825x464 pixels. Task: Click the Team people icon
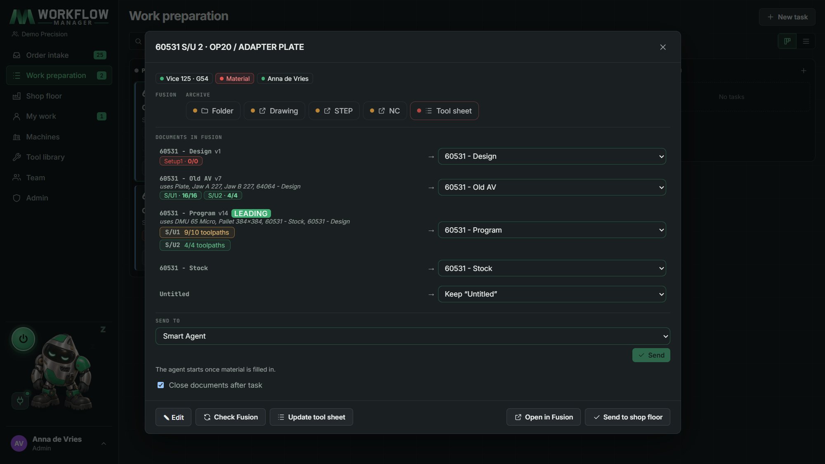click(16, 177)
